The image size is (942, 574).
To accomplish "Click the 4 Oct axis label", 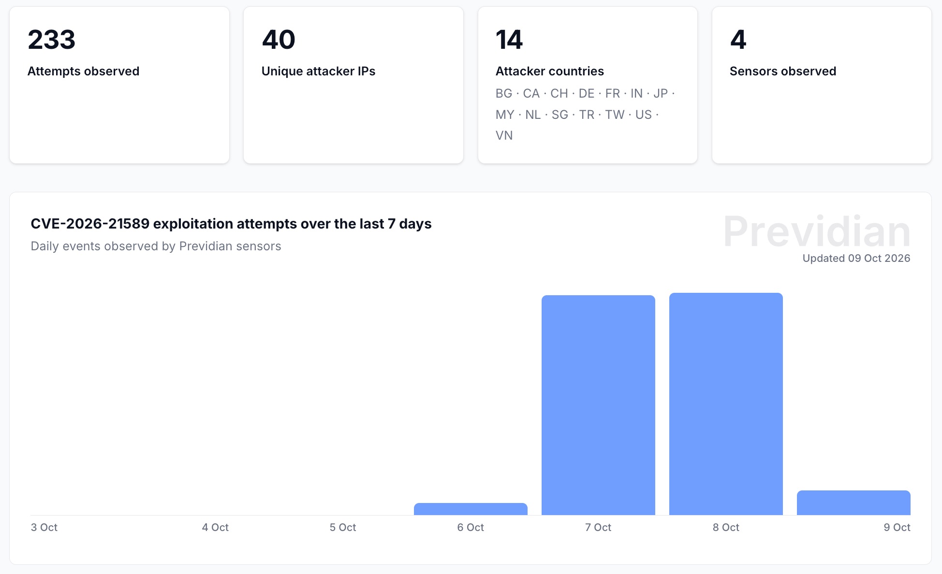I will coord(215,527).
